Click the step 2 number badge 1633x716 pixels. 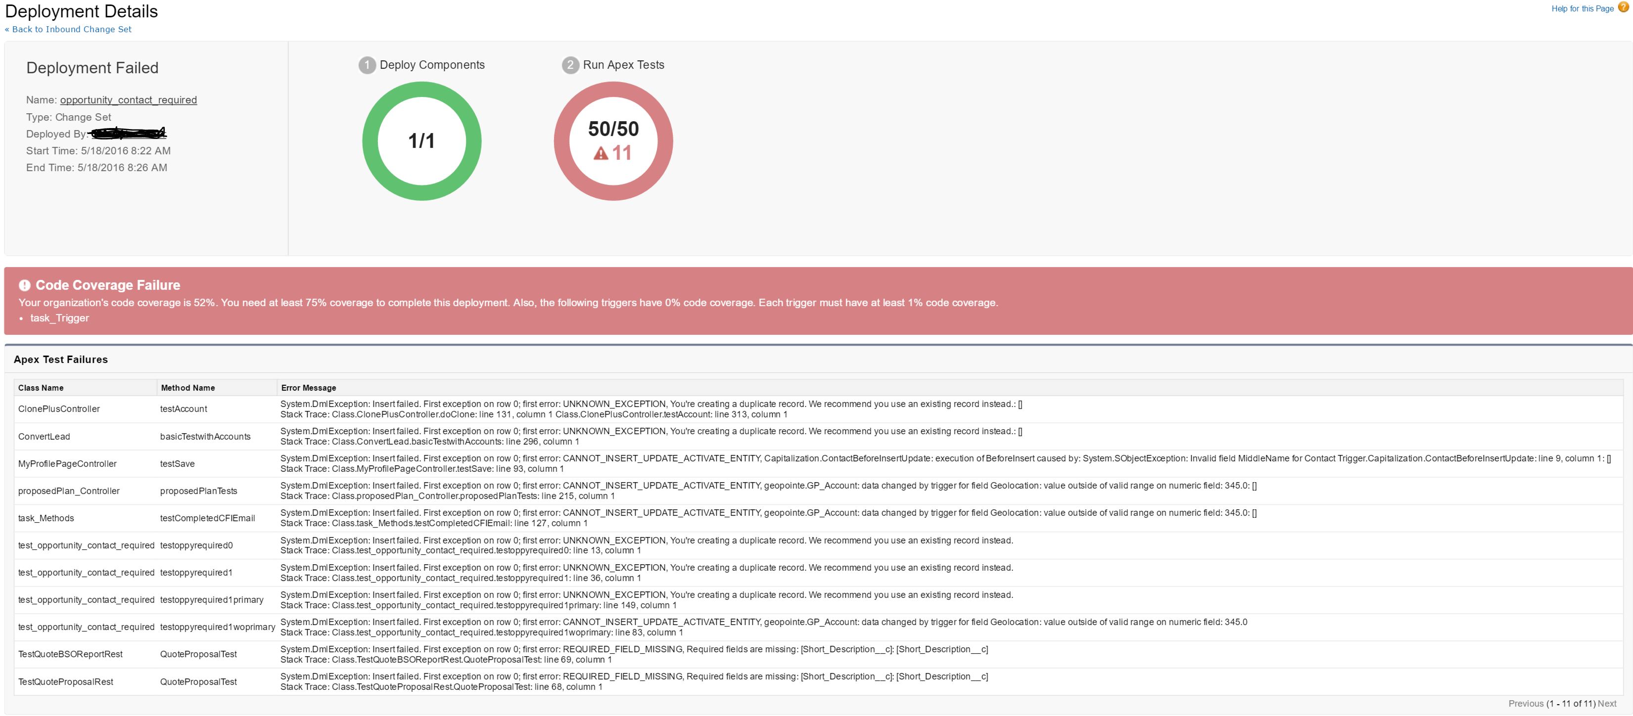(x=570, y=65)
